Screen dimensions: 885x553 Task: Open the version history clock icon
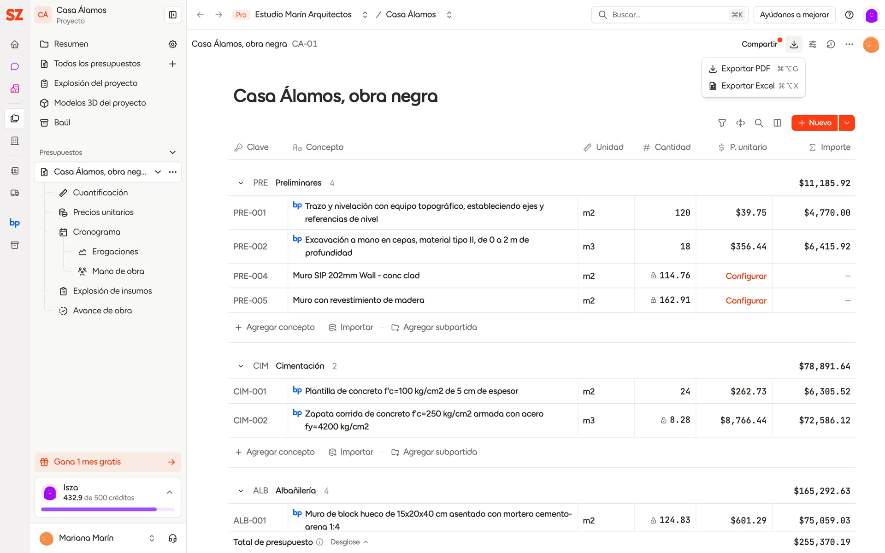click(x=831, y=44)
